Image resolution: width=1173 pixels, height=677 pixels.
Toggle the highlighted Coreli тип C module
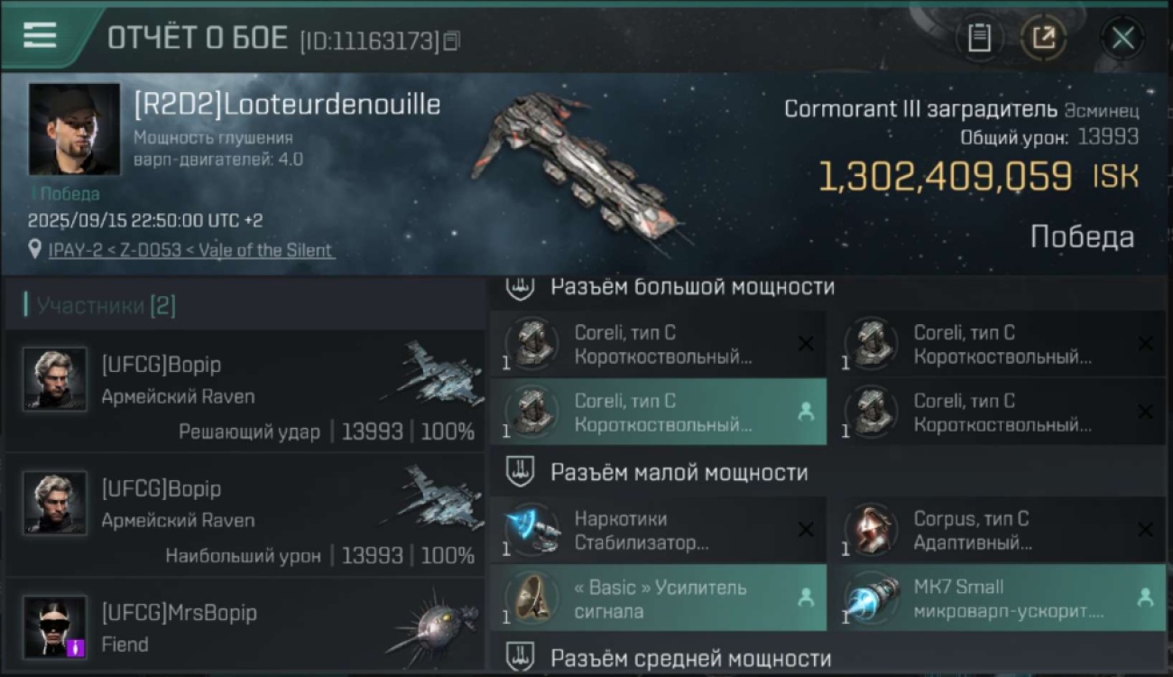(658, 413)
